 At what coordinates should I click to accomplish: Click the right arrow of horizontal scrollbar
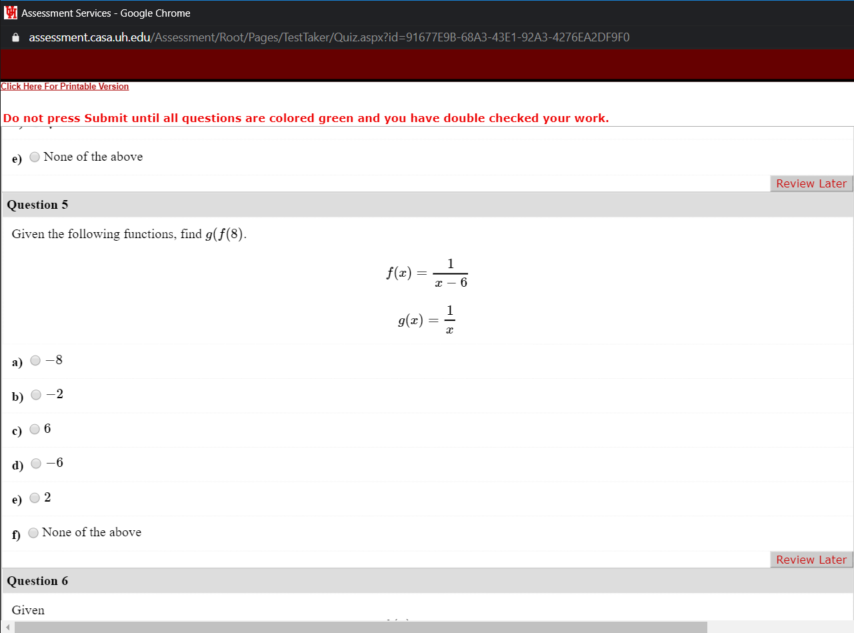[849, 627]
